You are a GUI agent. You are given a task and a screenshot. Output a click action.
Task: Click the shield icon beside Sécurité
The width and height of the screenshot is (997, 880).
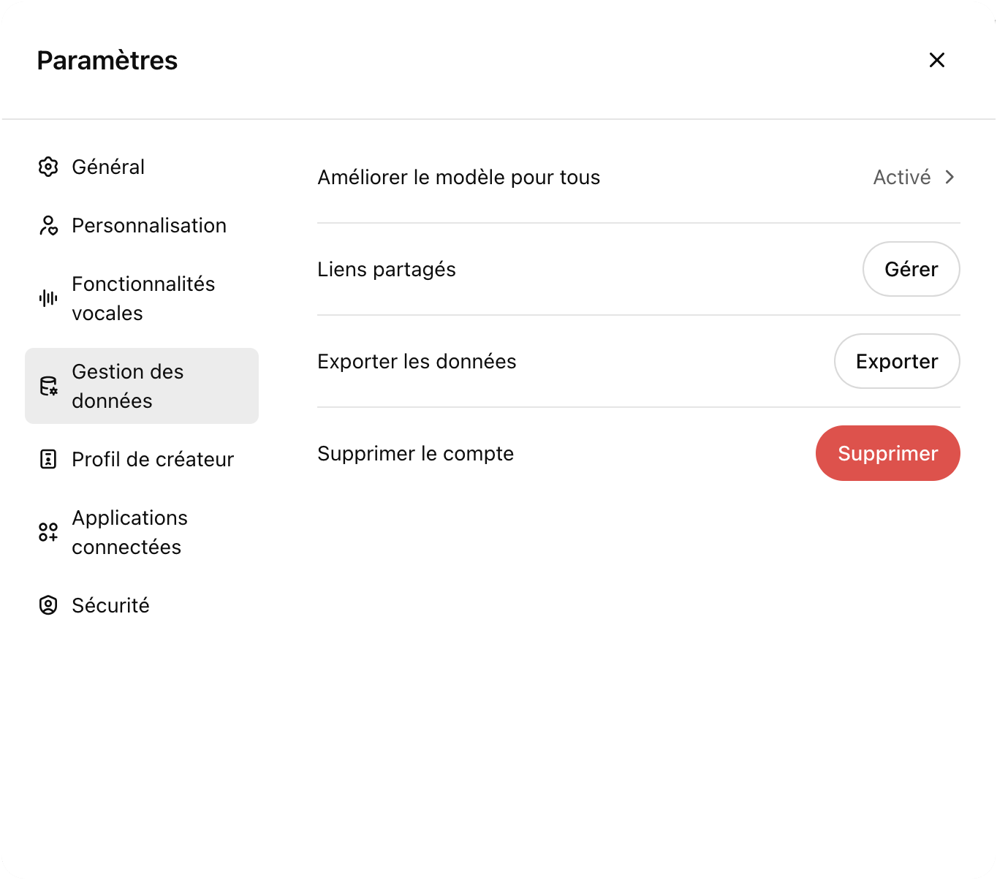48,605
